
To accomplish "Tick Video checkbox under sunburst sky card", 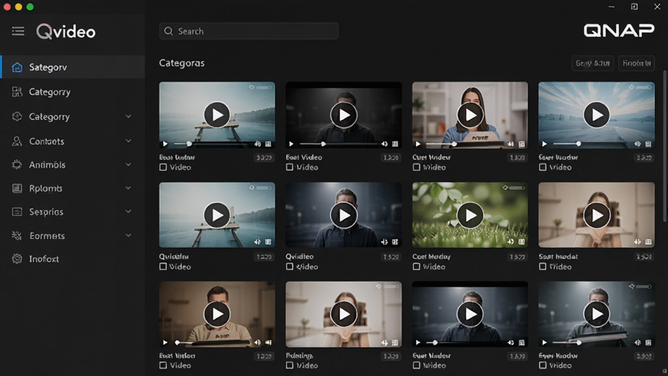I will pyautogui.click(x=542, y=167).
